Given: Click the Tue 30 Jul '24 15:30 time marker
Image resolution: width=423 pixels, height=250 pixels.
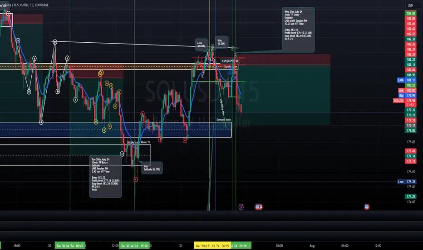Looking at the screenshot, I should (x=134, y=245).
